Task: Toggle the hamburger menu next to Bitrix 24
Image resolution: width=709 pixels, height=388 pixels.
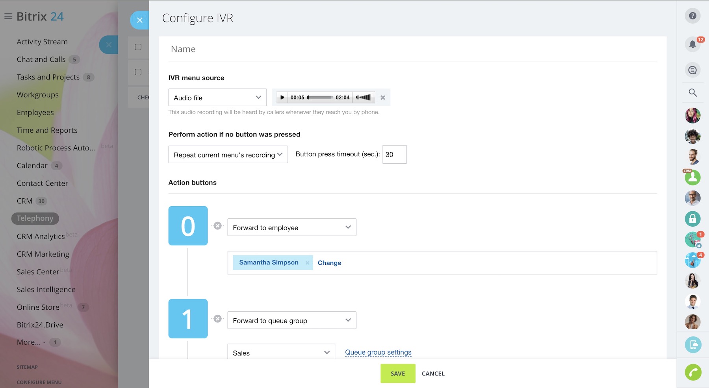Action: click(8, 17)
